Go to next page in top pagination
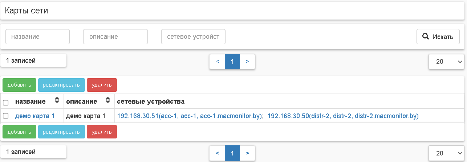 point(247,62)
